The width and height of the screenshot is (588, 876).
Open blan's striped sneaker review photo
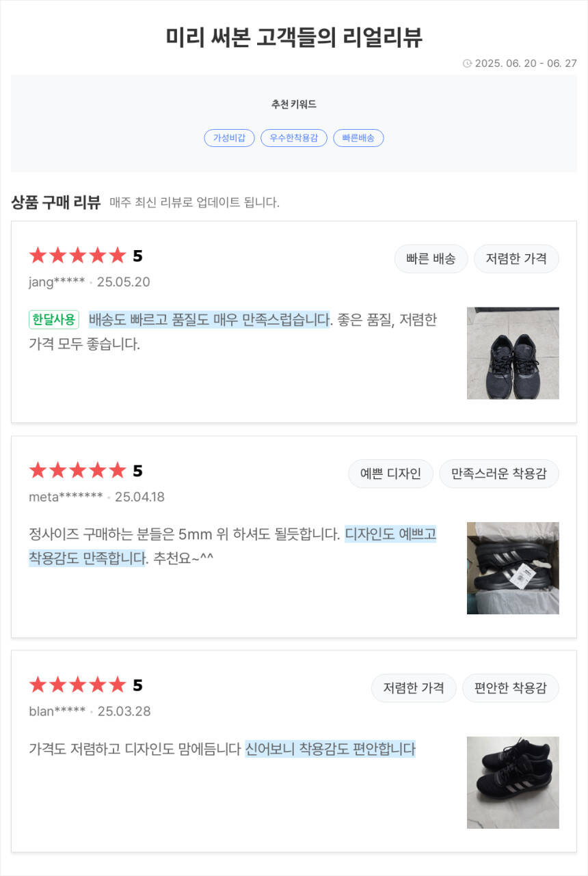coord(513,782)
